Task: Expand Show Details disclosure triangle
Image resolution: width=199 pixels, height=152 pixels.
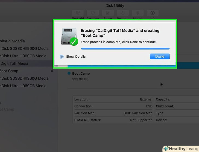Action: coord(62,57)
